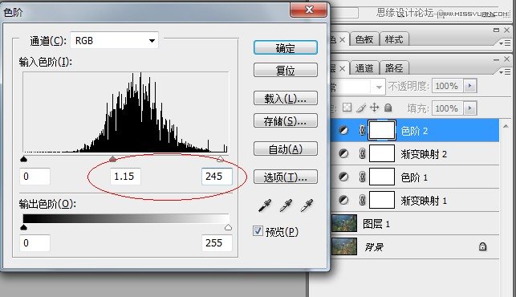Click link icon on 渐变映射 2 layer
Viewport: 516px width, 297px height.
362,154
